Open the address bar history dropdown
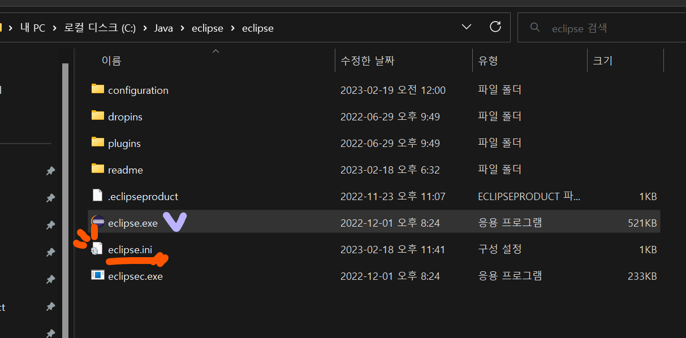This screenshot has width=686, height=338. click(467, 27)
